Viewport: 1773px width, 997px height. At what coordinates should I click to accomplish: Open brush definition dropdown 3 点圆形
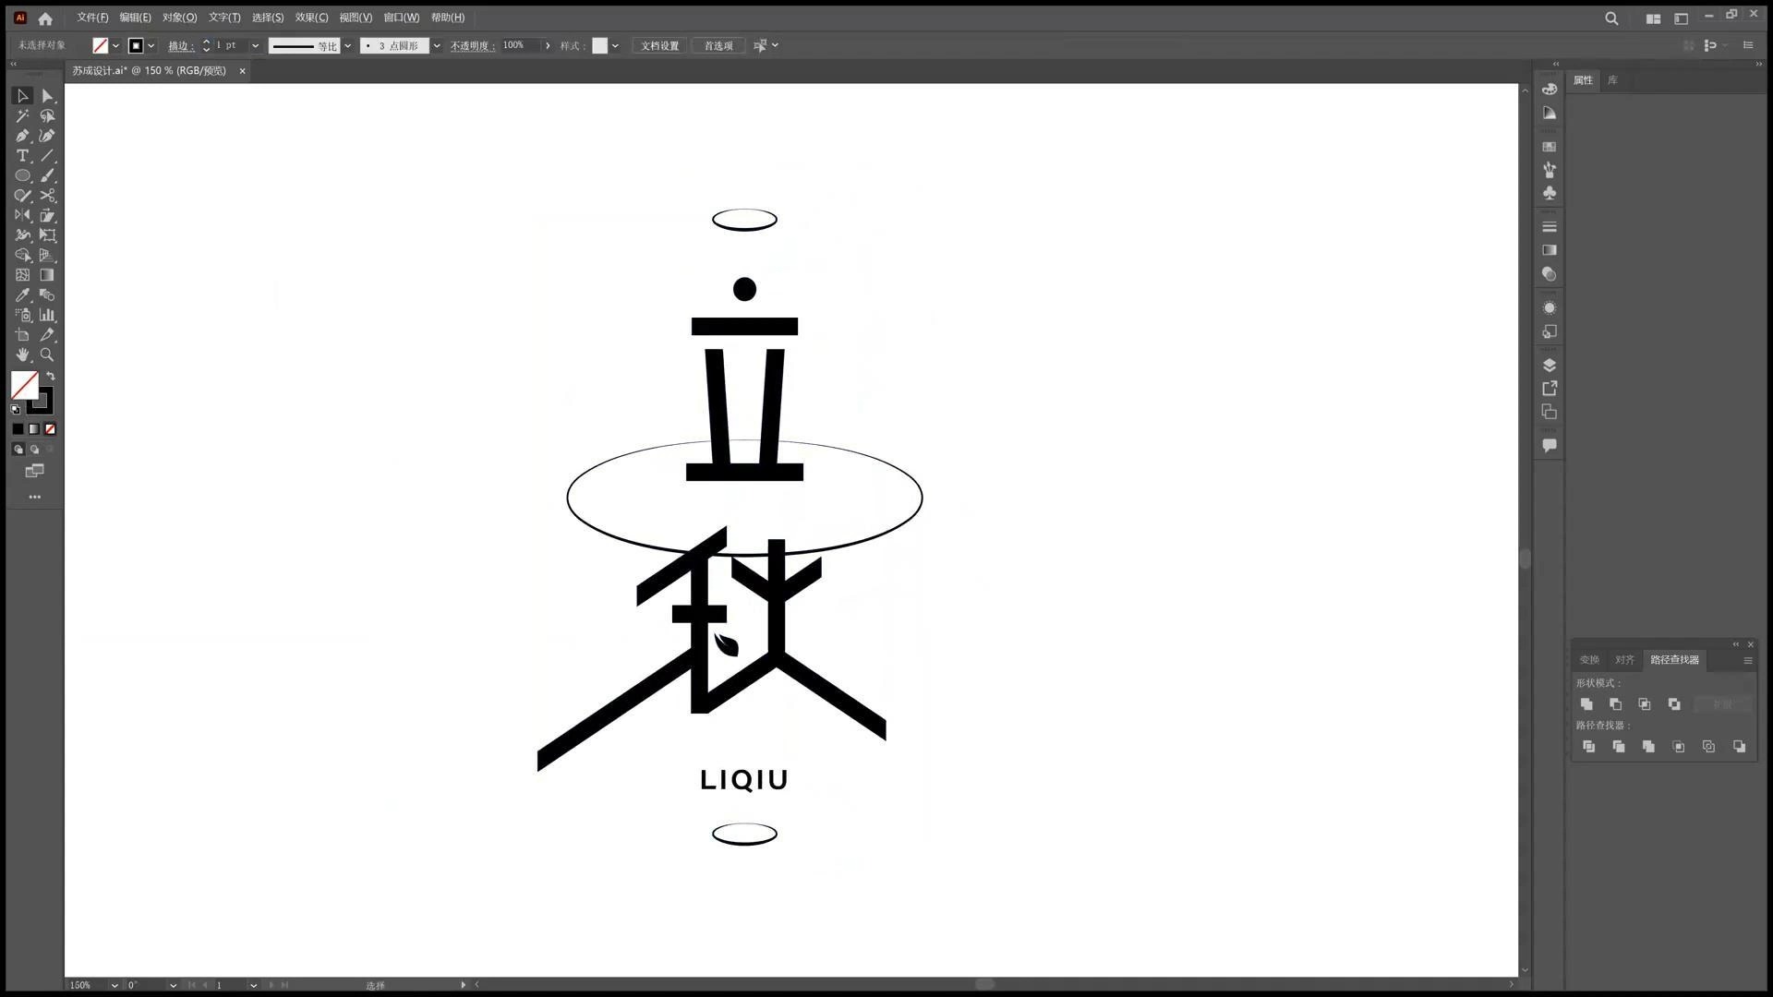pyautogui.click(x=437, y=46)
